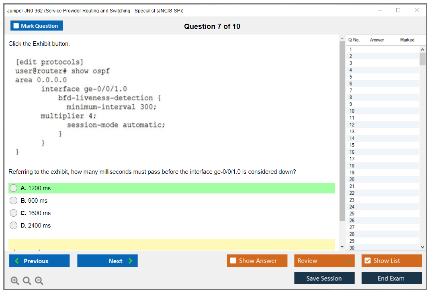Choose option B. 900 ms

pyautogui.click(x=14, y=201)
